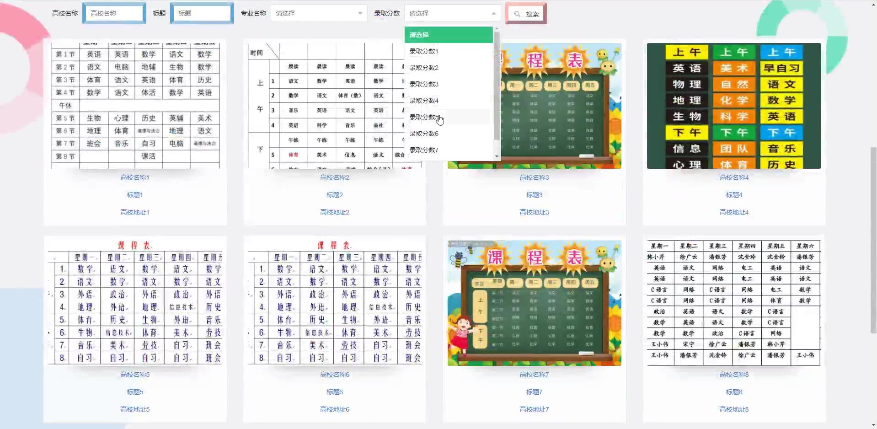This screenshot has height=429, width=877.
Task: Focus the 高校名称 input field
Action: pyautogui.click(x=114, y=13)
